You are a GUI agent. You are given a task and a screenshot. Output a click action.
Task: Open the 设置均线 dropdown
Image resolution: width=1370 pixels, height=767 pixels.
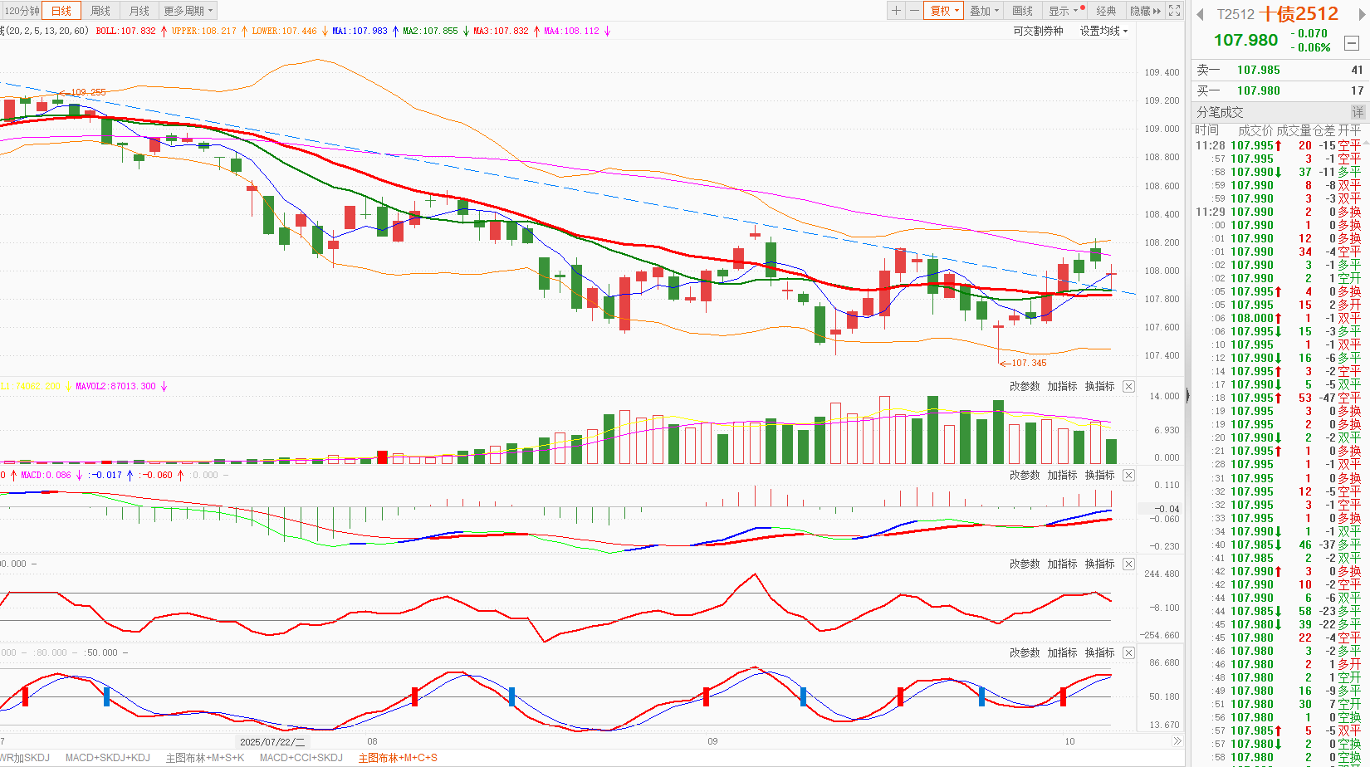1103,31
